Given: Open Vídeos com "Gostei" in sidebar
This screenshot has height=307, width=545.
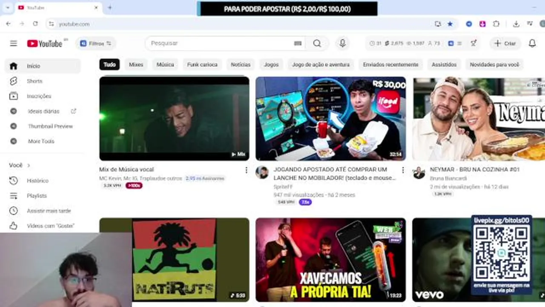Looking at the screenshot, I should [x=43, y=226].
